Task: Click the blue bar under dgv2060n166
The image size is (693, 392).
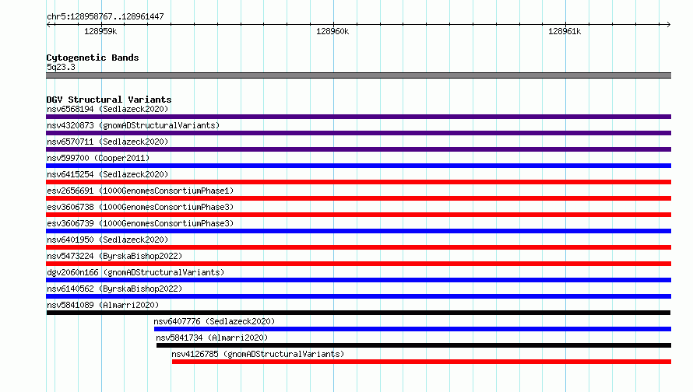Action: [x=358, y=280]
